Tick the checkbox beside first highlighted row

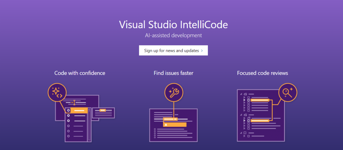(x=249, y=100)
